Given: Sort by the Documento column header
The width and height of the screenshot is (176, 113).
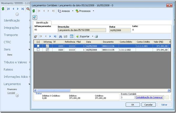Looking at the screenshot, I should [110, 42].
